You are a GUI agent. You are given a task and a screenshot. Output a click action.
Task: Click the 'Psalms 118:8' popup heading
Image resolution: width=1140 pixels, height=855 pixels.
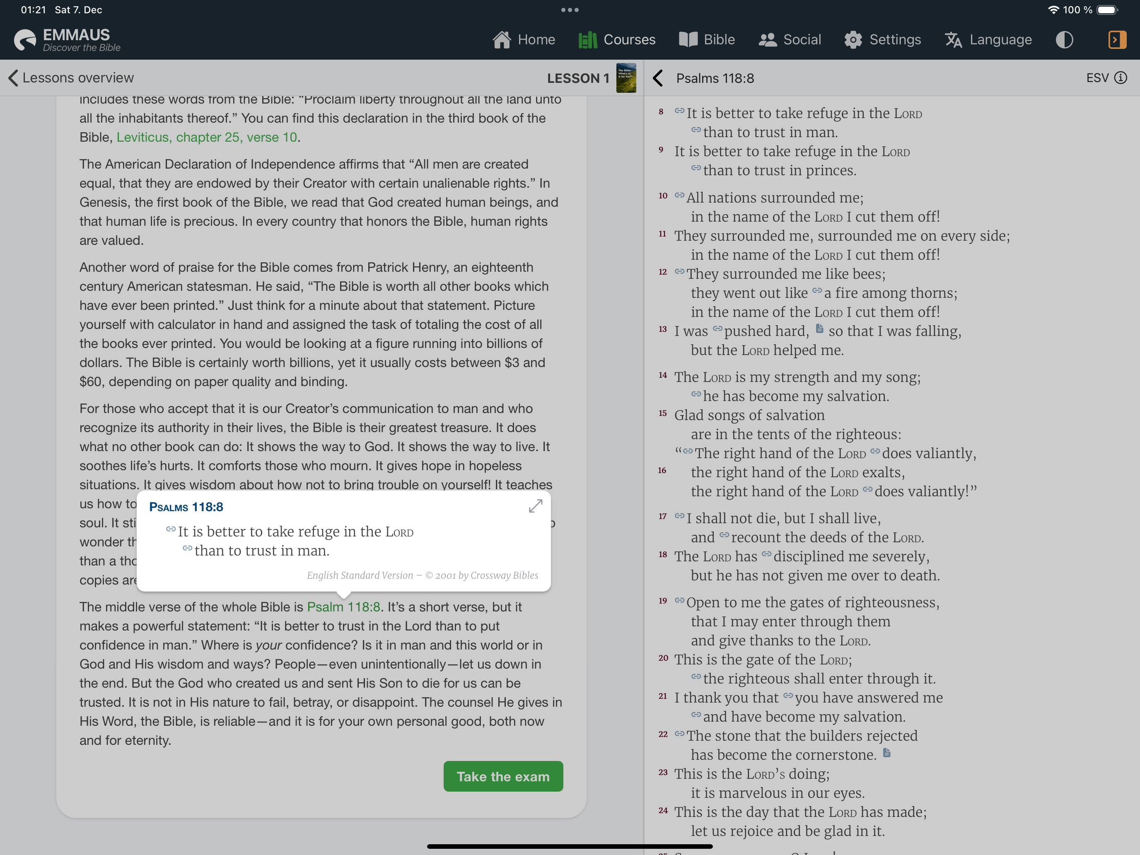[186, 507]
